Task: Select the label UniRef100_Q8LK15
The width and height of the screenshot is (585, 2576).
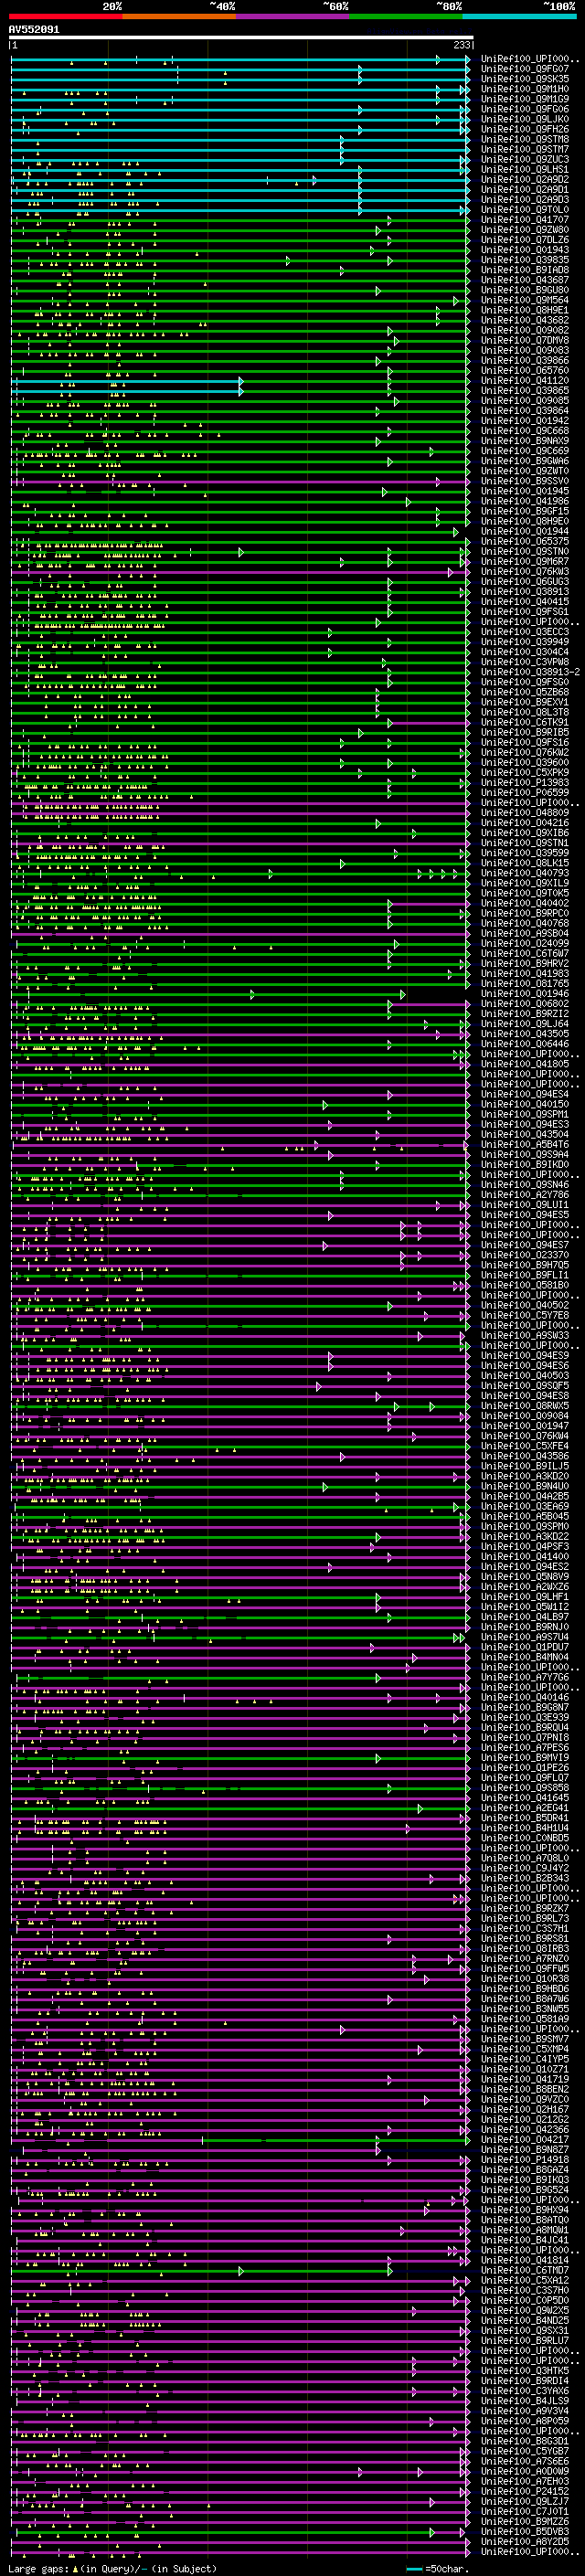Action: point(525,863)
